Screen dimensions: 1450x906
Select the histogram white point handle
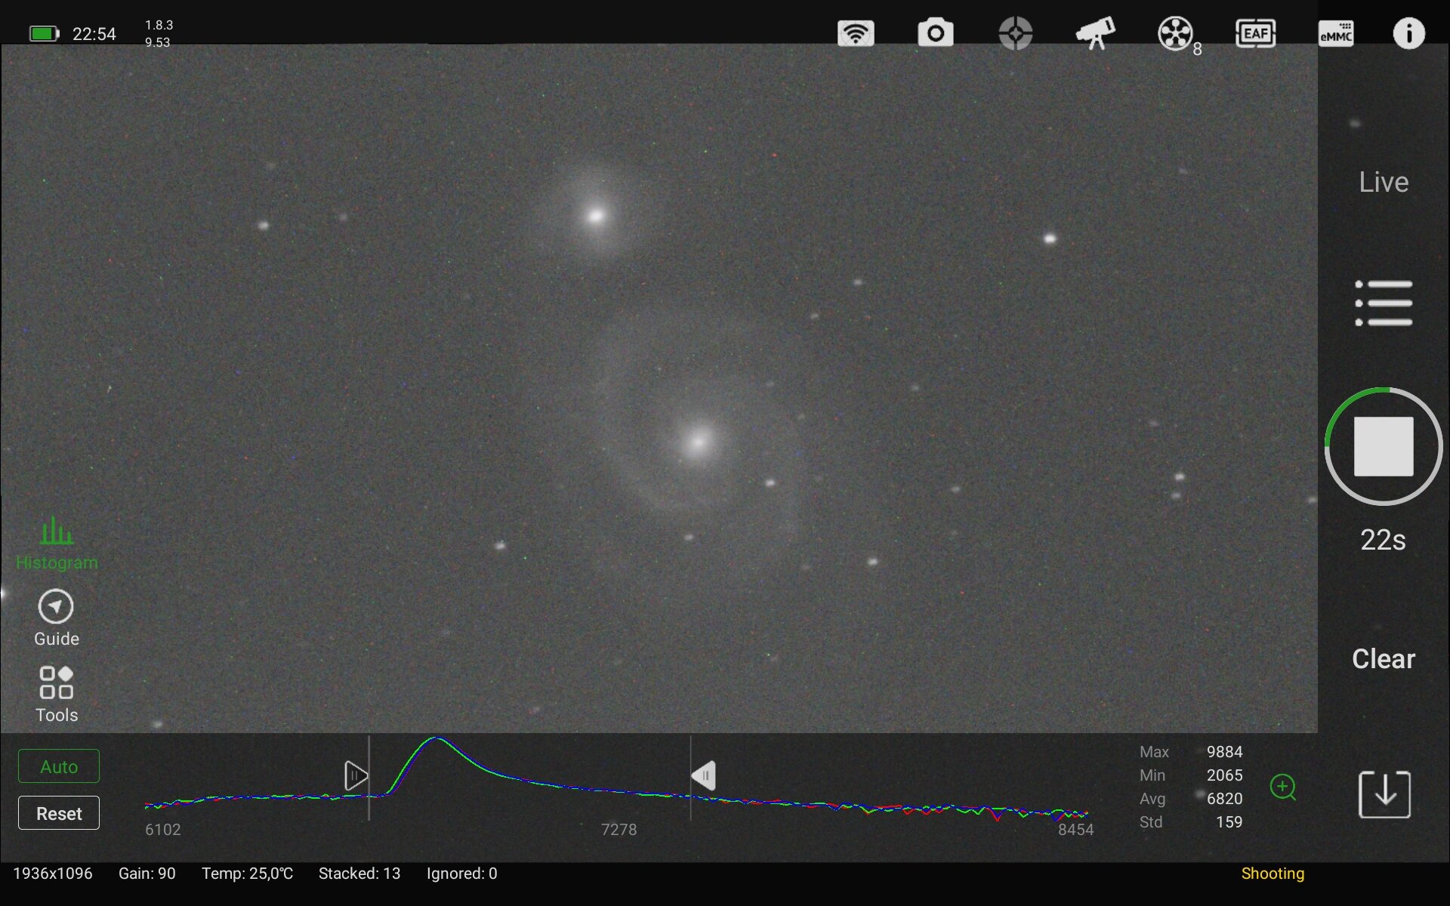(x=704, y=775)
